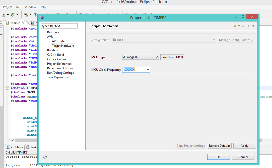The height and width of the screenshot is (168, 272).
Task: Click the Eclipse logo in Properties title bar
Action: [x=42, y=17]
